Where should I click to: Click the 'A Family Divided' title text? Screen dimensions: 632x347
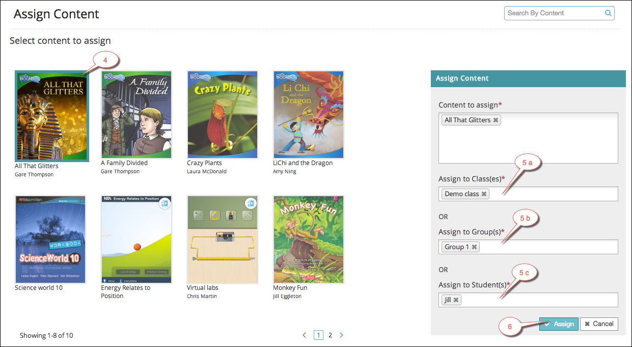(x=124, y=163)
